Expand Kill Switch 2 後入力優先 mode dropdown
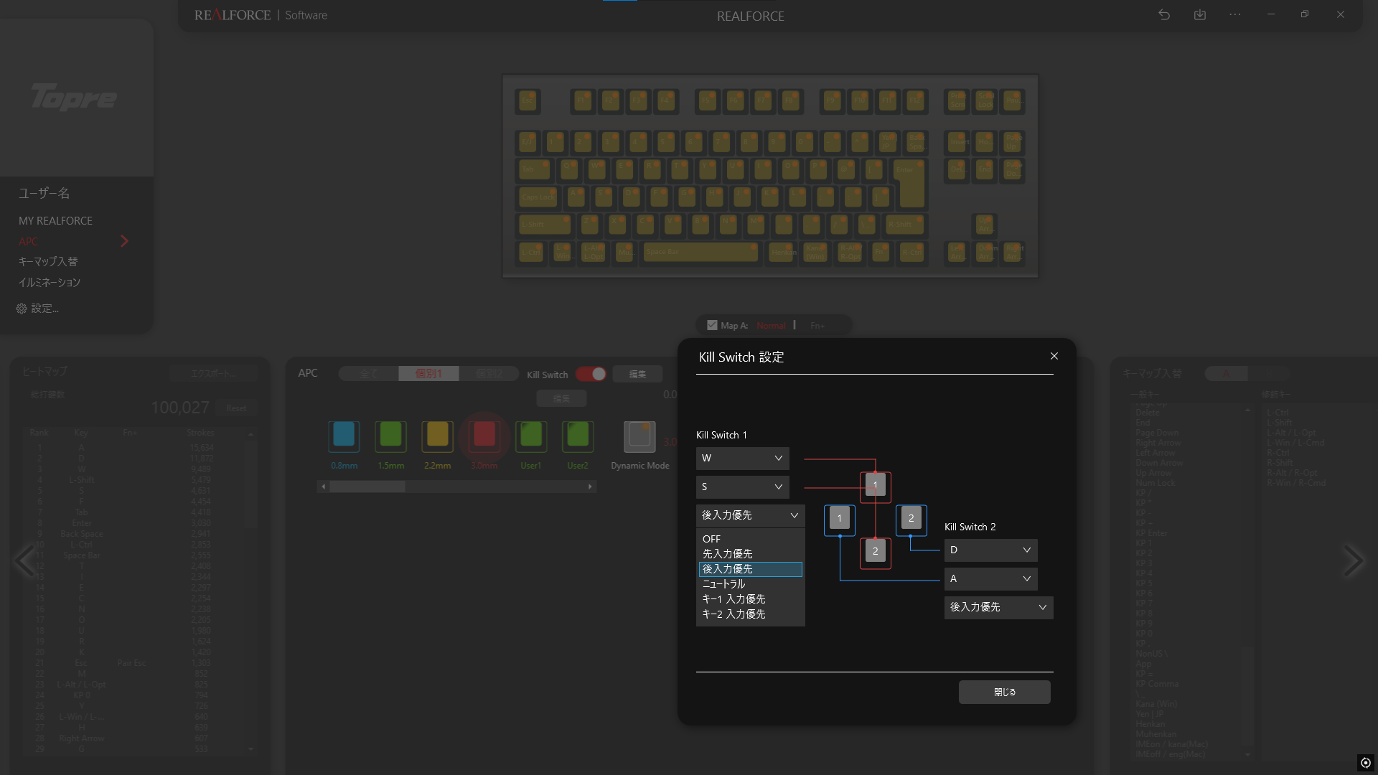The height and width of the screenshot is (775, 1378). [x=998, y=607]
